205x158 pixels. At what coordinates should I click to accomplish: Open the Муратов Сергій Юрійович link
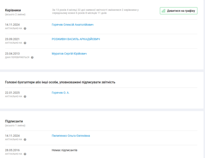(x=69, y=54)
